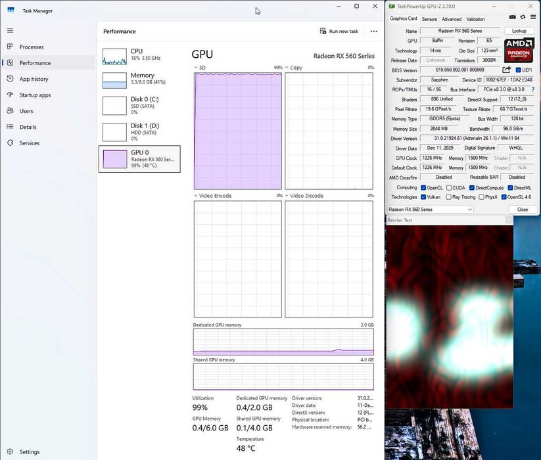Image resolution: width=541 pixels, height=460 pixels.
Task: Click the Lookup button in GPU-Z
Action: [x=519, y=31]
